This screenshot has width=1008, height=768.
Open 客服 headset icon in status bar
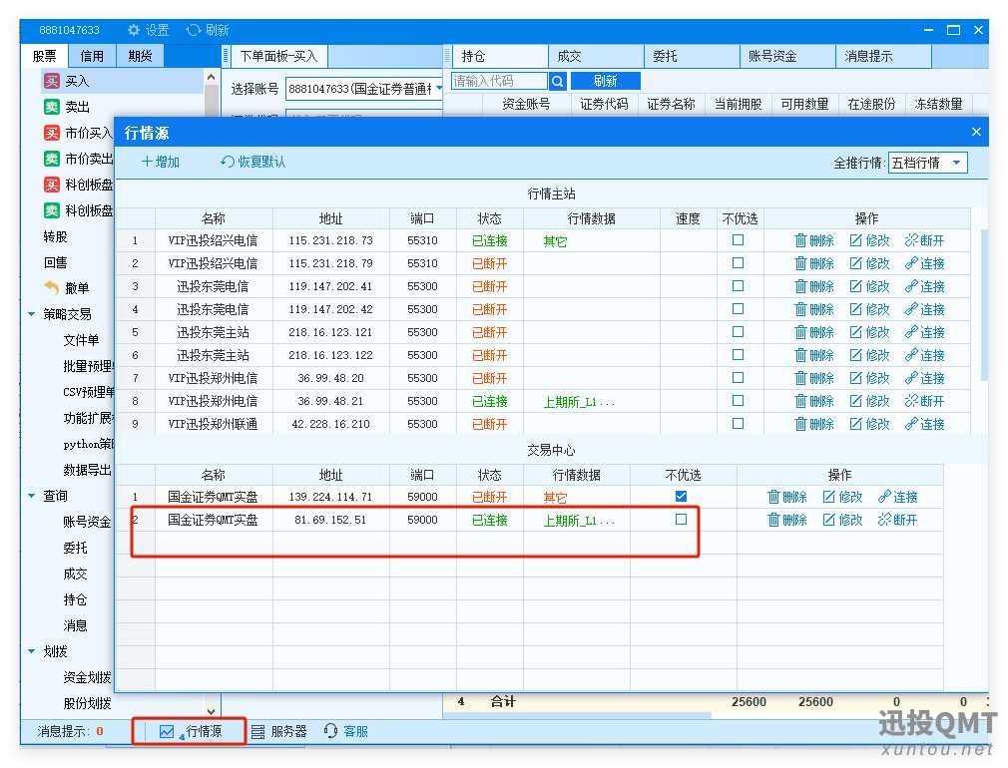pos(330,731)
